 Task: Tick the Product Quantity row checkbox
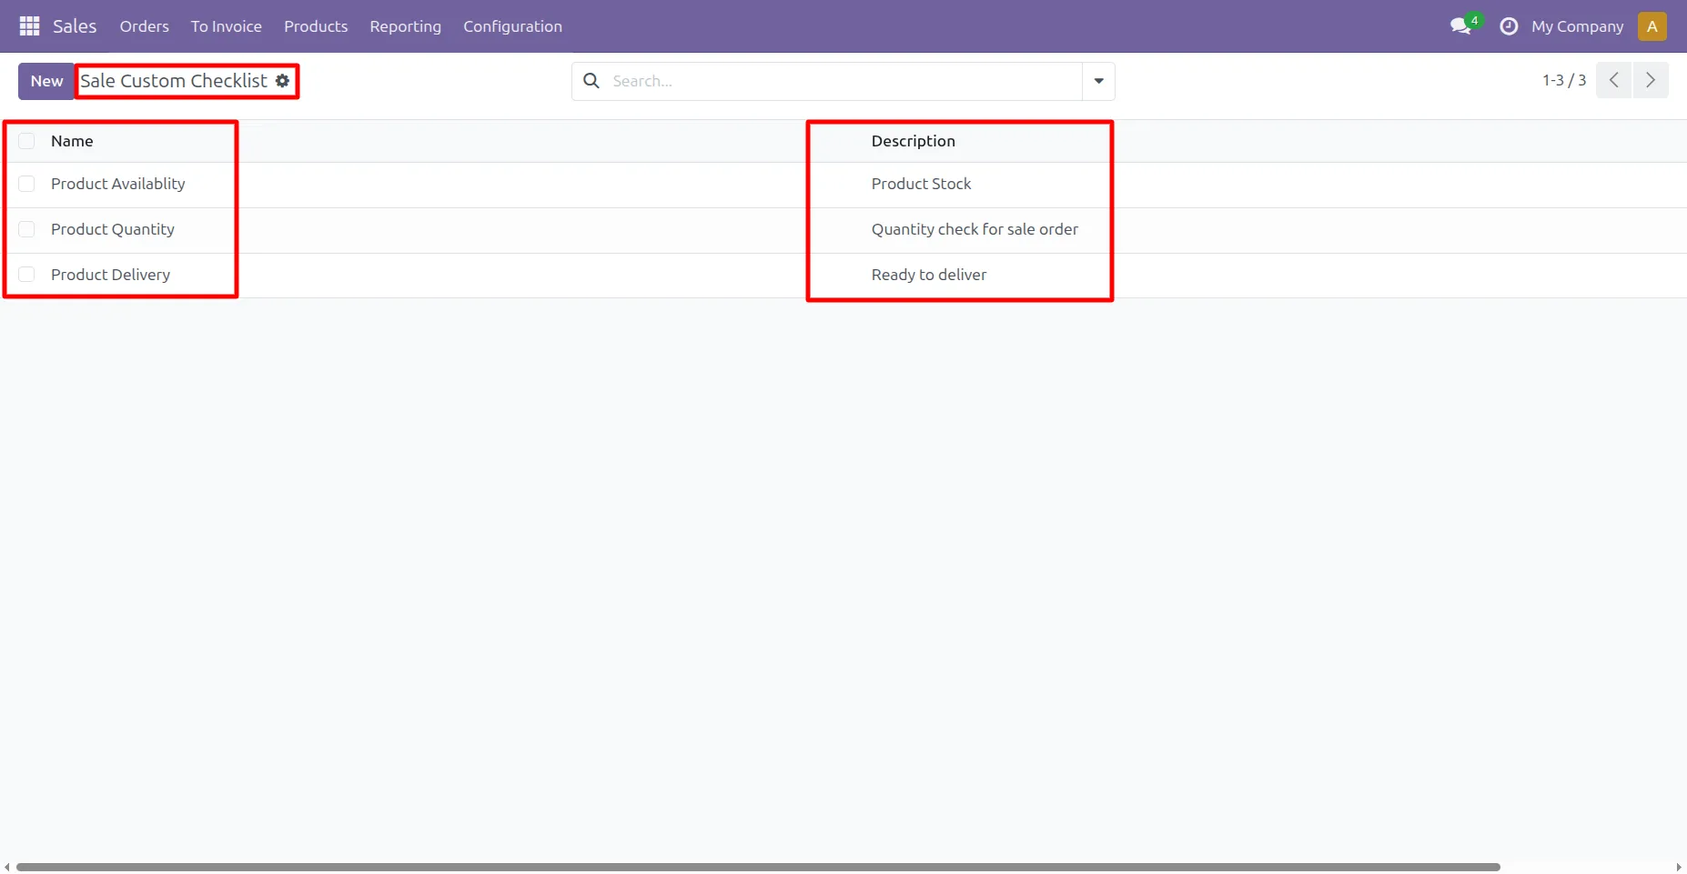click(27, 229)
